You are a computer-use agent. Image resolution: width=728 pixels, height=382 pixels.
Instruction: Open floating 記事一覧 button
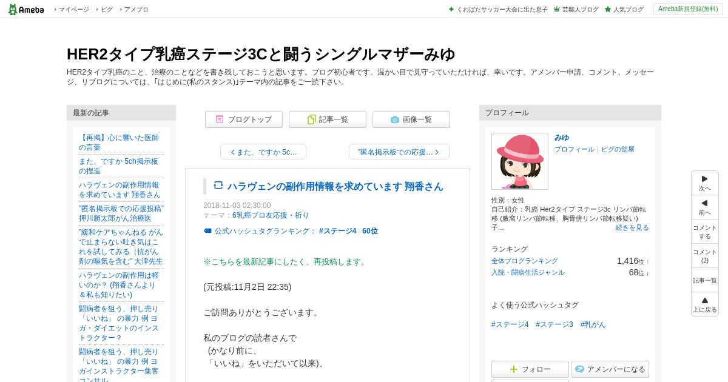705,280
